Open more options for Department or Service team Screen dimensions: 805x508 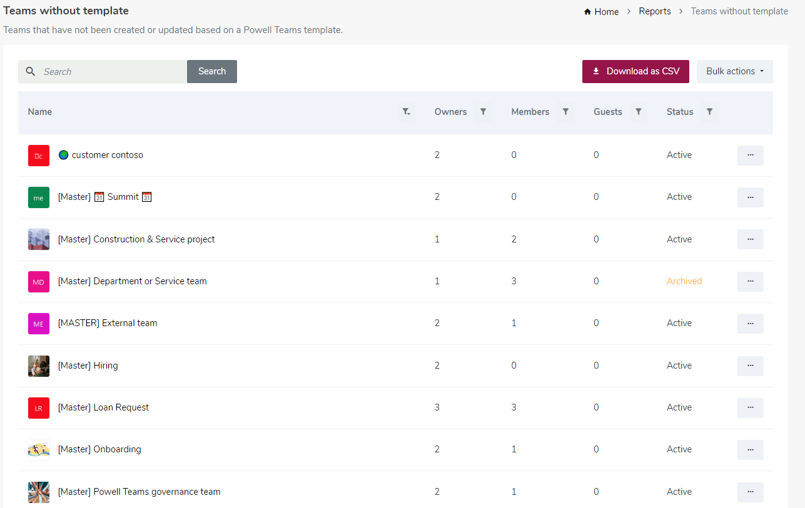point(751,281)
